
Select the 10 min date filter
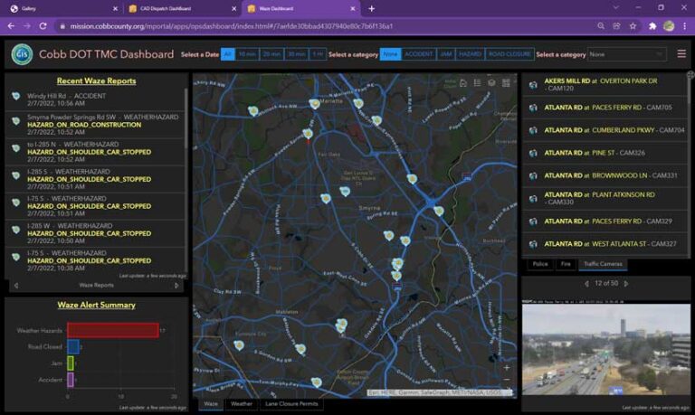(247, 54)
